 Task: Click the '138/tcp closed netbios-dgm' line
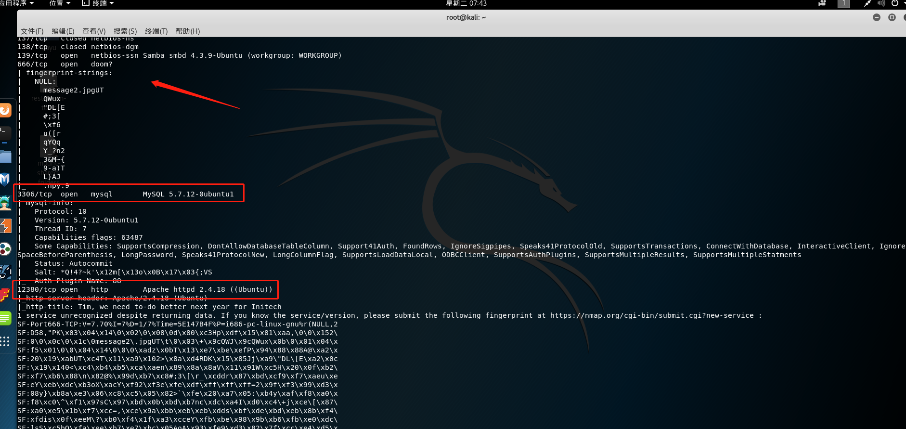pos(78,47)
